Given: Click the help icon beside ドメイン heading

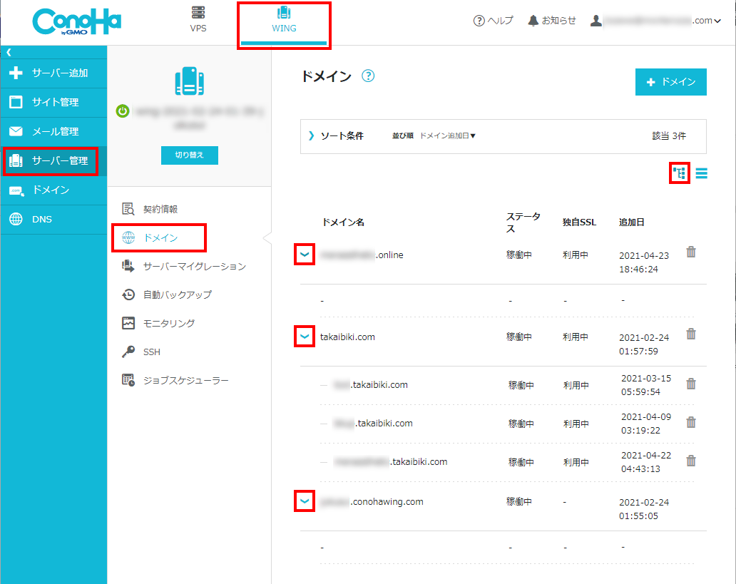Looking at the screenshot, I should tap(368, 76).
